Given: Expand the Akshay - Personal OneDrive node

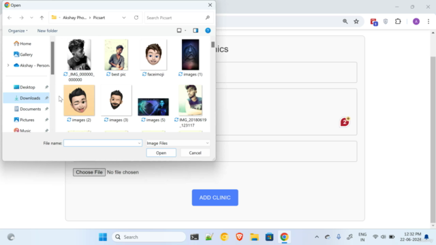Looking at the screenshot, I should coord(8,65).
